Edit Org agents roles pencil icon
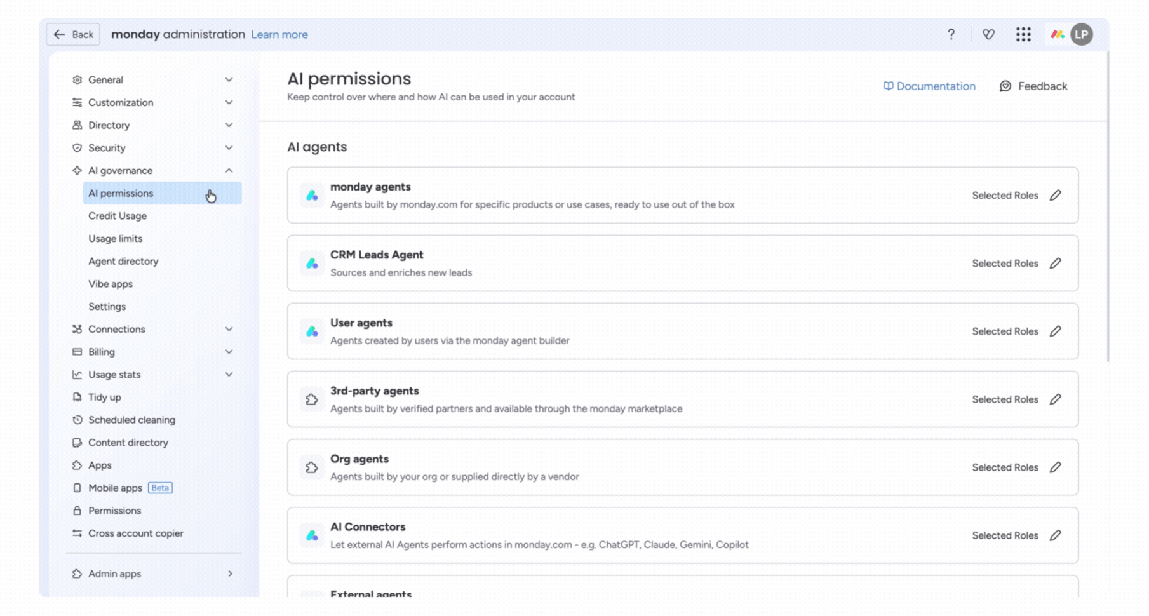 1056,467
